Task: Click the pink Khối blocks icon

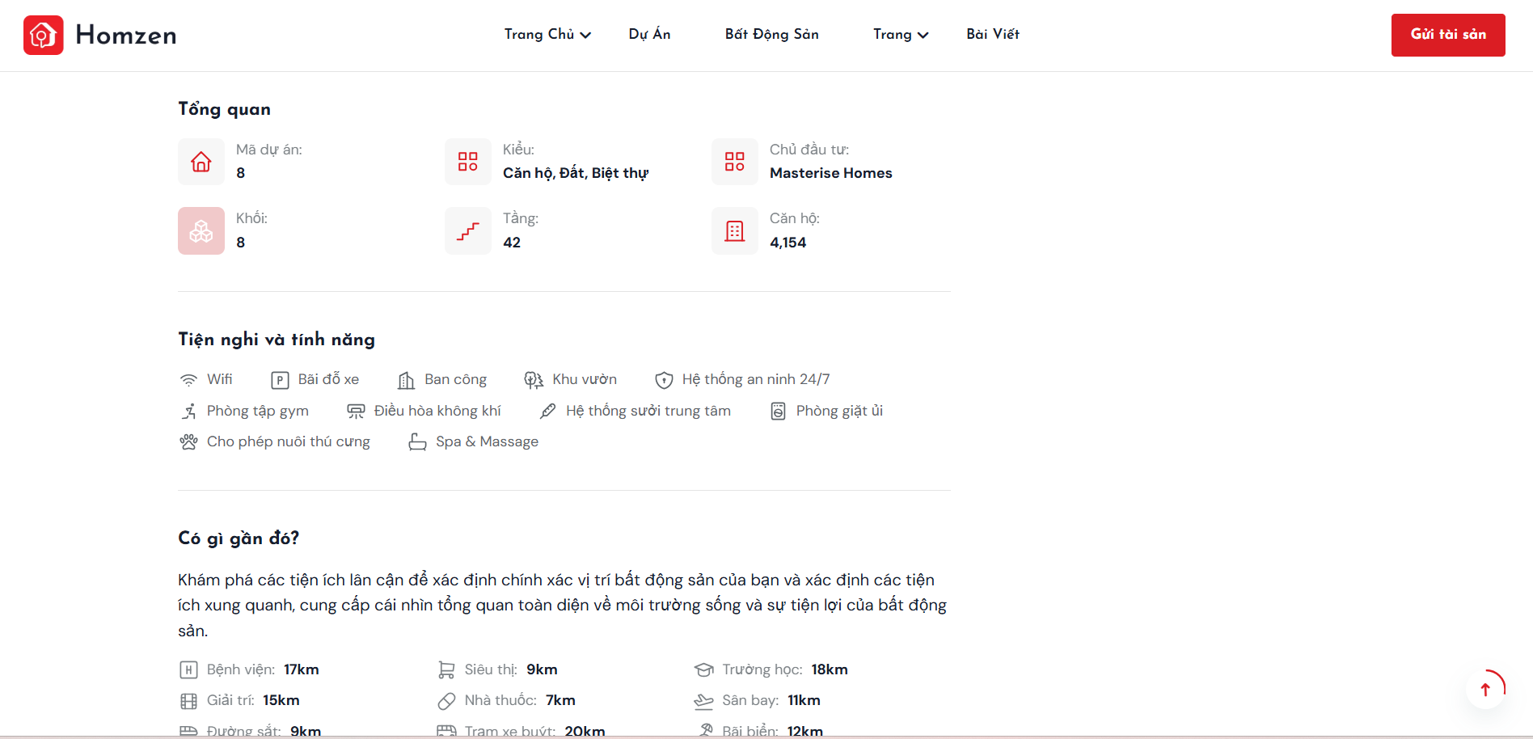Action: tap(201, 231)
